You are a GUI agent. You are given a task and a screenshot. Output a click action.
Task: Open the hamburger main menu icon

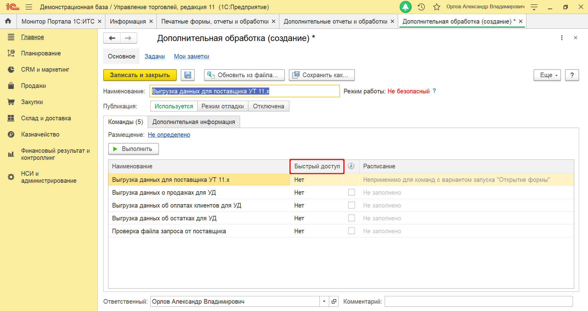click(x=29, y=7)
